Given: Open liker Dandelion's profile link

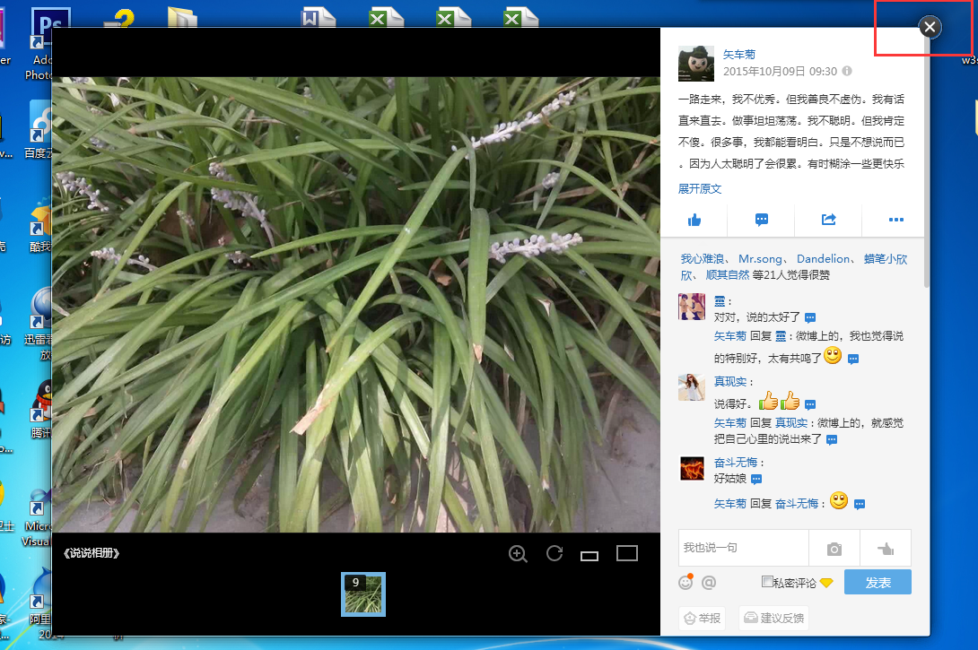Looking at the screenshot, I should coord(824,258).
